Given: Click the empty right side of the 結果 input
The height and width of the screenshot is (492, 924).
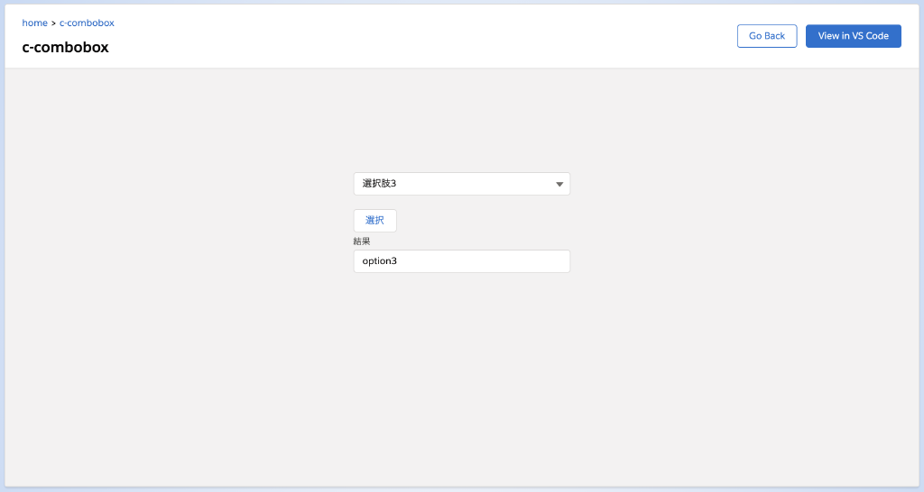Looking at the screenshot, I should click(523, 261).
